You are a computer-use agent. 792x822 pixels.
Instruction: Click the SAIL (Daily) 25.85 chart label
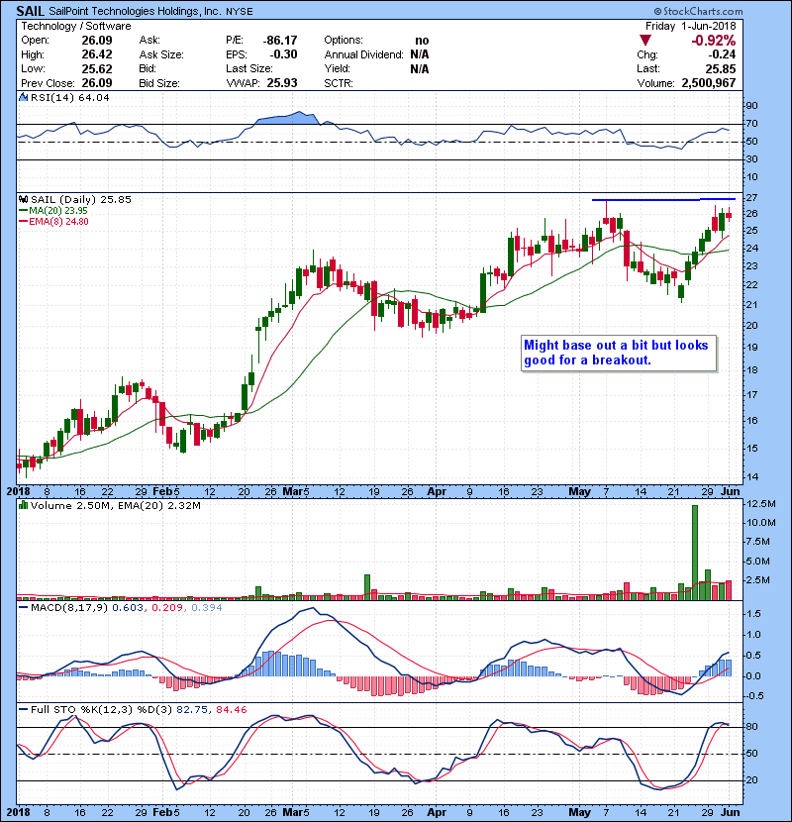[81, 199]
